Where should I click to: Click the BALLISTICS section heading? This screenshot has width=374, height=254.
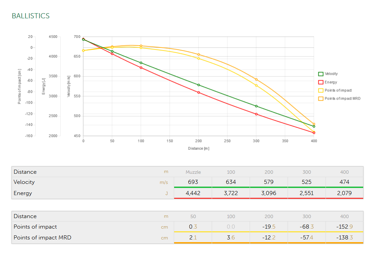(x=30, y=16)
